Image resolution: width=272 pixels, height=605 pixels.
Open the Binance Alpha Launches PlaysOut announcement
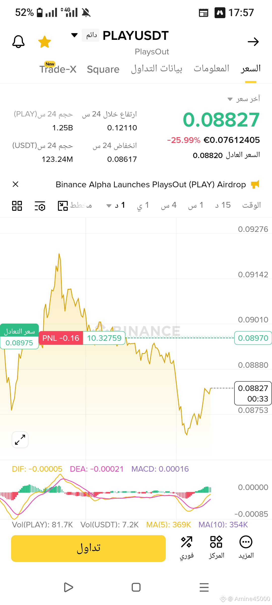(151, 185)
